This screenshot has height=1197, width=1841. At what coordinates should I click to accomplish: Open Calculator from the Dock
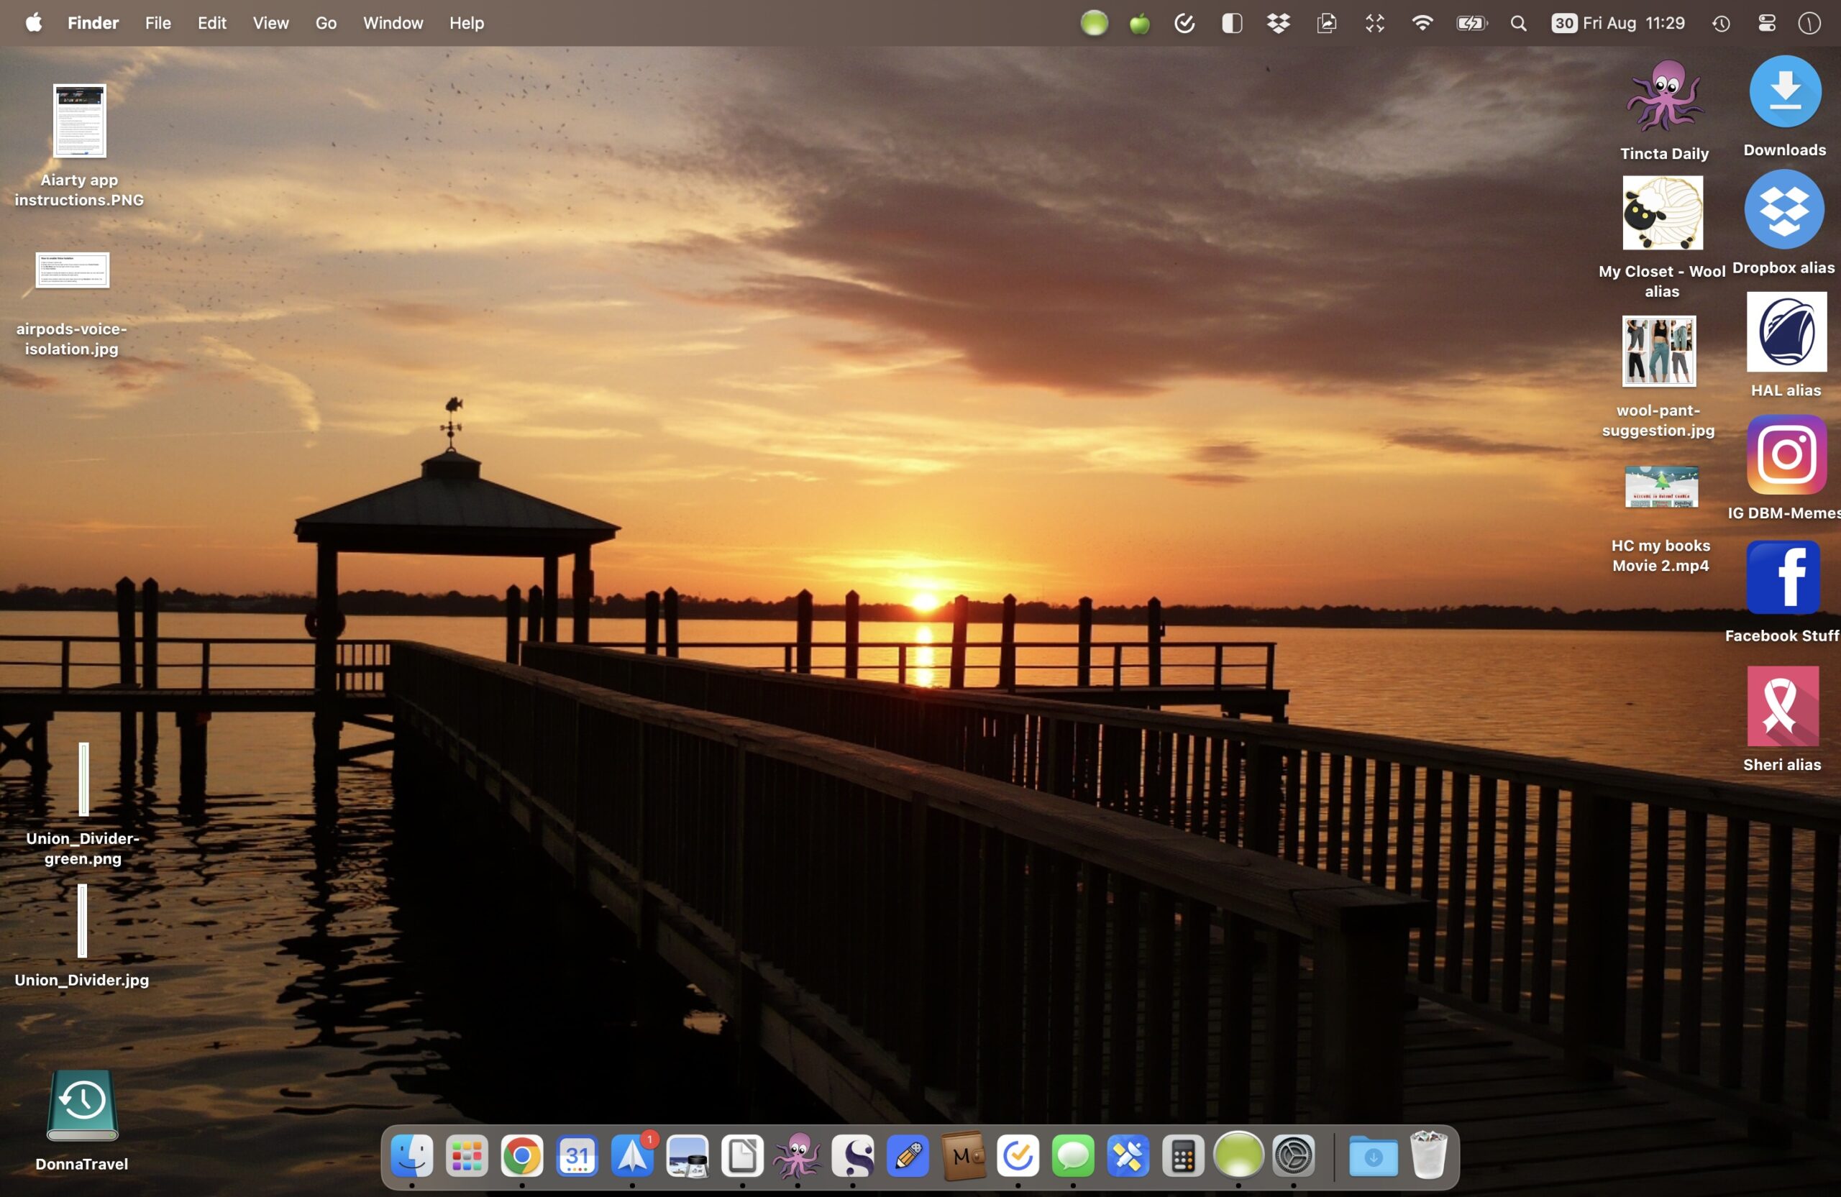click(1184, 1157)
